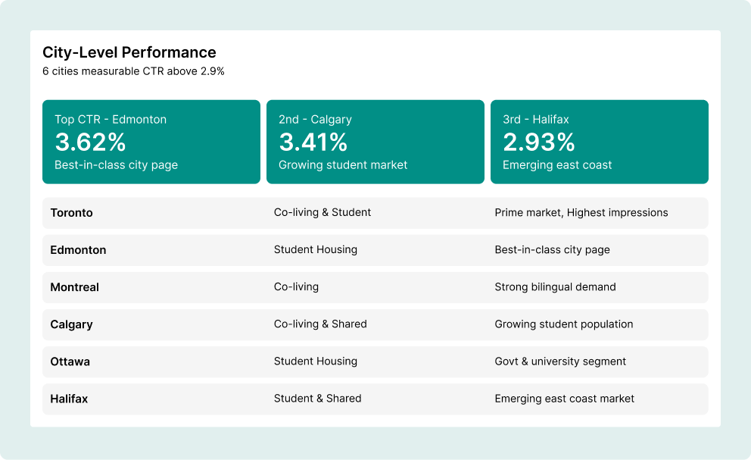
Task: Select the Toronto row name
Action: [72, 213]
